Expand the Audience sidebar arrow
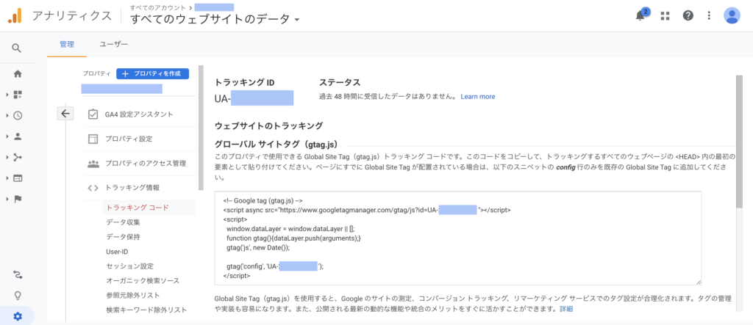Screen dimensions: 753x325 7,136
